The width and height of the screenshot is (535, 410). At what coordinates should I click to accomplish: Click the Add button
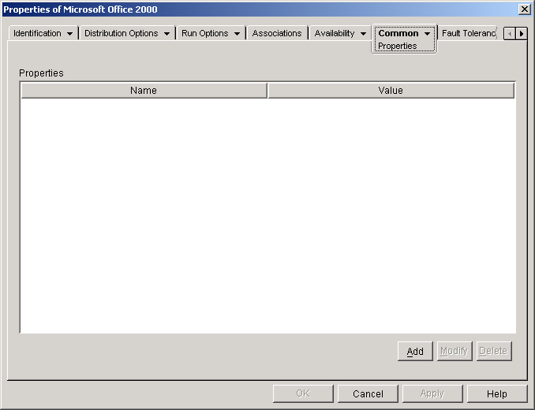click(x=415, y=351)
